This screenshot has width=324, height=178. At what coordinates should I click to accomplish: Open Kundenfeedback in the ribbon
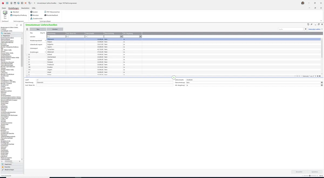51,15
